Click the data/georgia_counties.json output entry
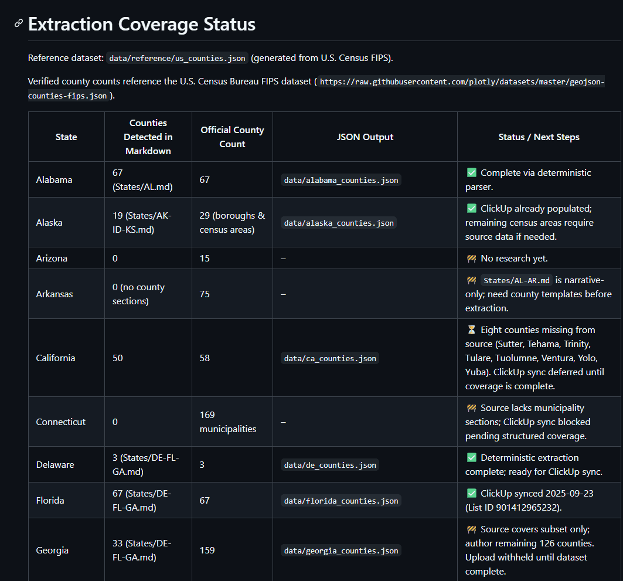The image size is (623, 581). click(341, 551)
